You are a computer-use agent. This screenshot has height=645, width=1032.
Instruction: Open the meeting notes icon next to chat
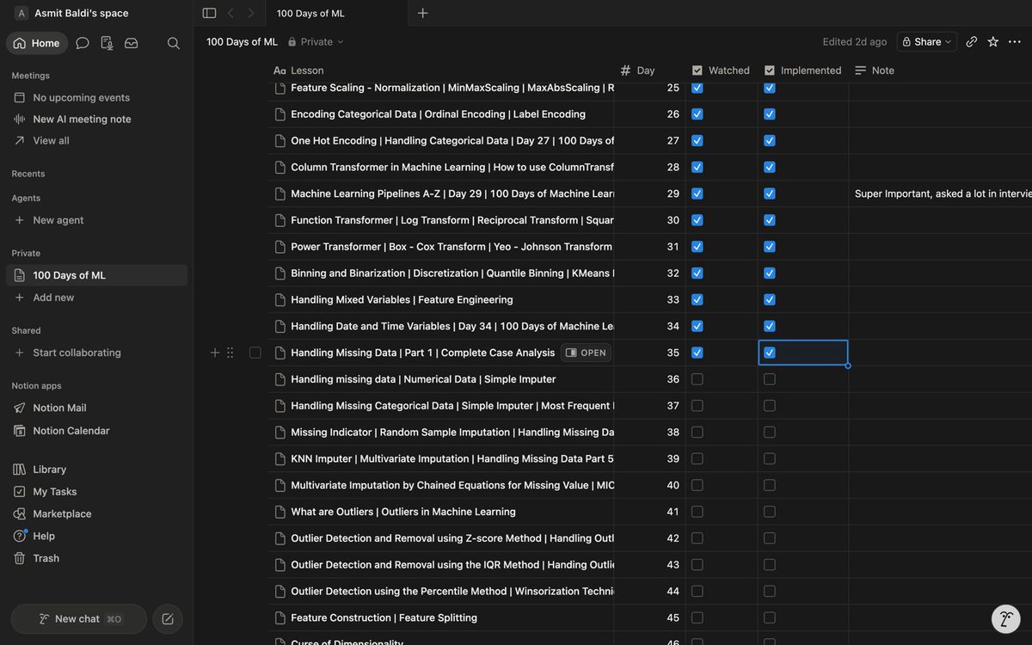107,43
